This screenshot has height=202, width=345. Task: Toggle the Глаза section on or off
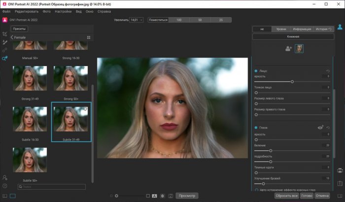click(256, 127)
